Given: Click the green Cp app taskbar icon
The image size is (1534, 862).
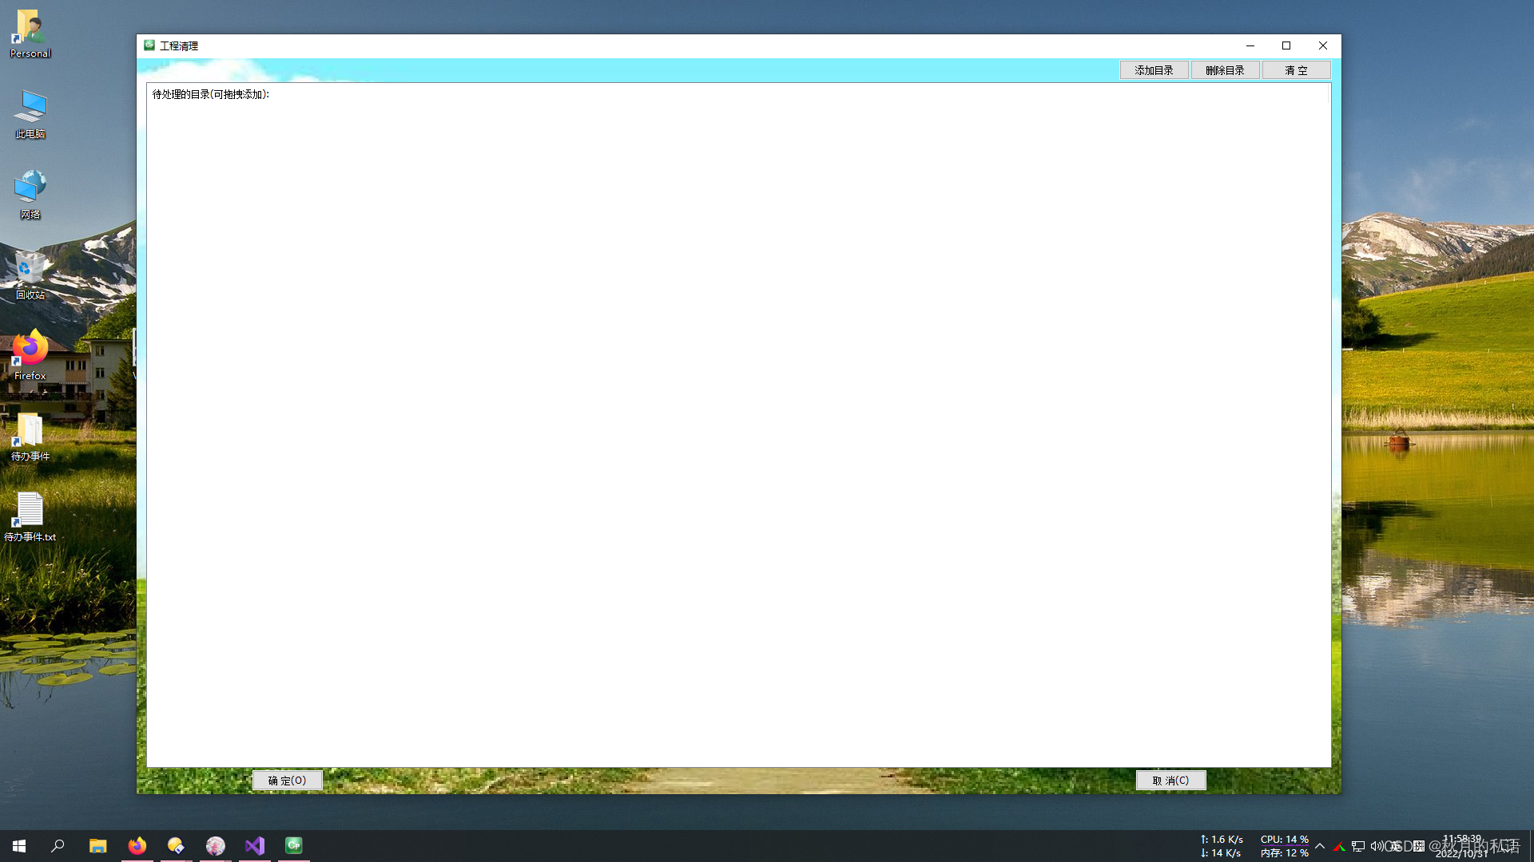Looking at the screenshot, I should (x=294, y=845).
